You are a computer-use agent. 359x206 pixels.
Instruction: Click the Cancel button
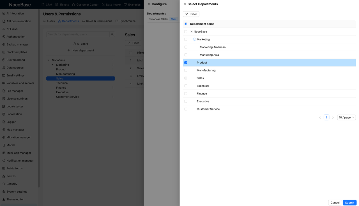point(335,203)
